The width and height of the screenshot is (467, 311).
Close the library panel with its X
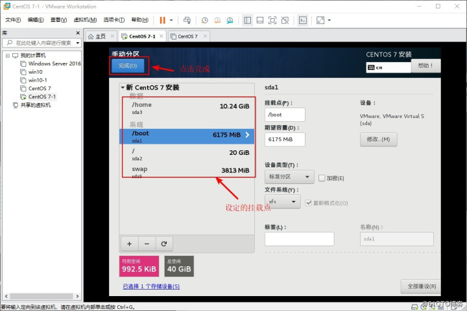point(78,33)
